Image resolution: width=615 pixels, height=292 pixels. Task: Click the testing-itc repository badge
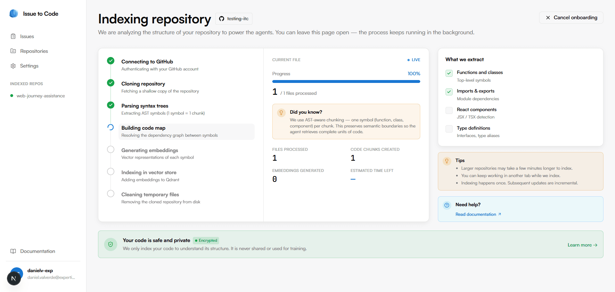click(x=234, y=19)
